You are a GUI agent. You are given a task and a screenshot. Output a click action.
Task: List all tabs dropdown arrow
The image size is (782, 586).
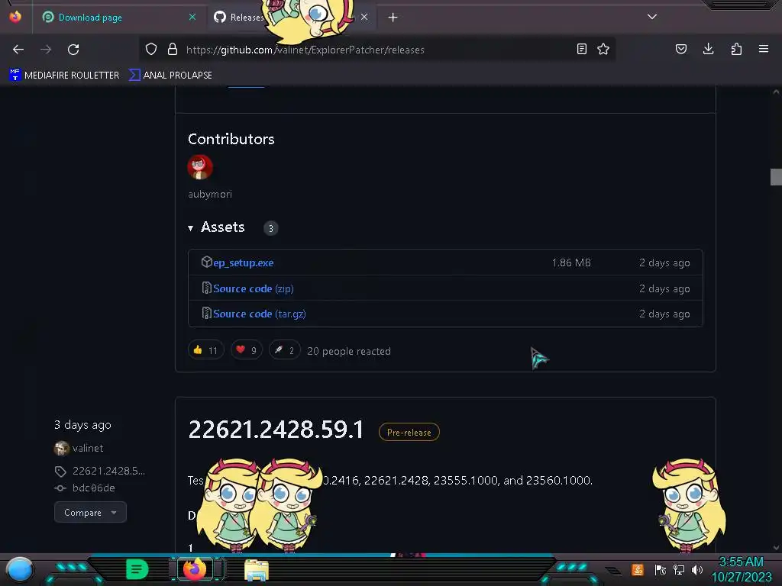[x=652, y=17]
